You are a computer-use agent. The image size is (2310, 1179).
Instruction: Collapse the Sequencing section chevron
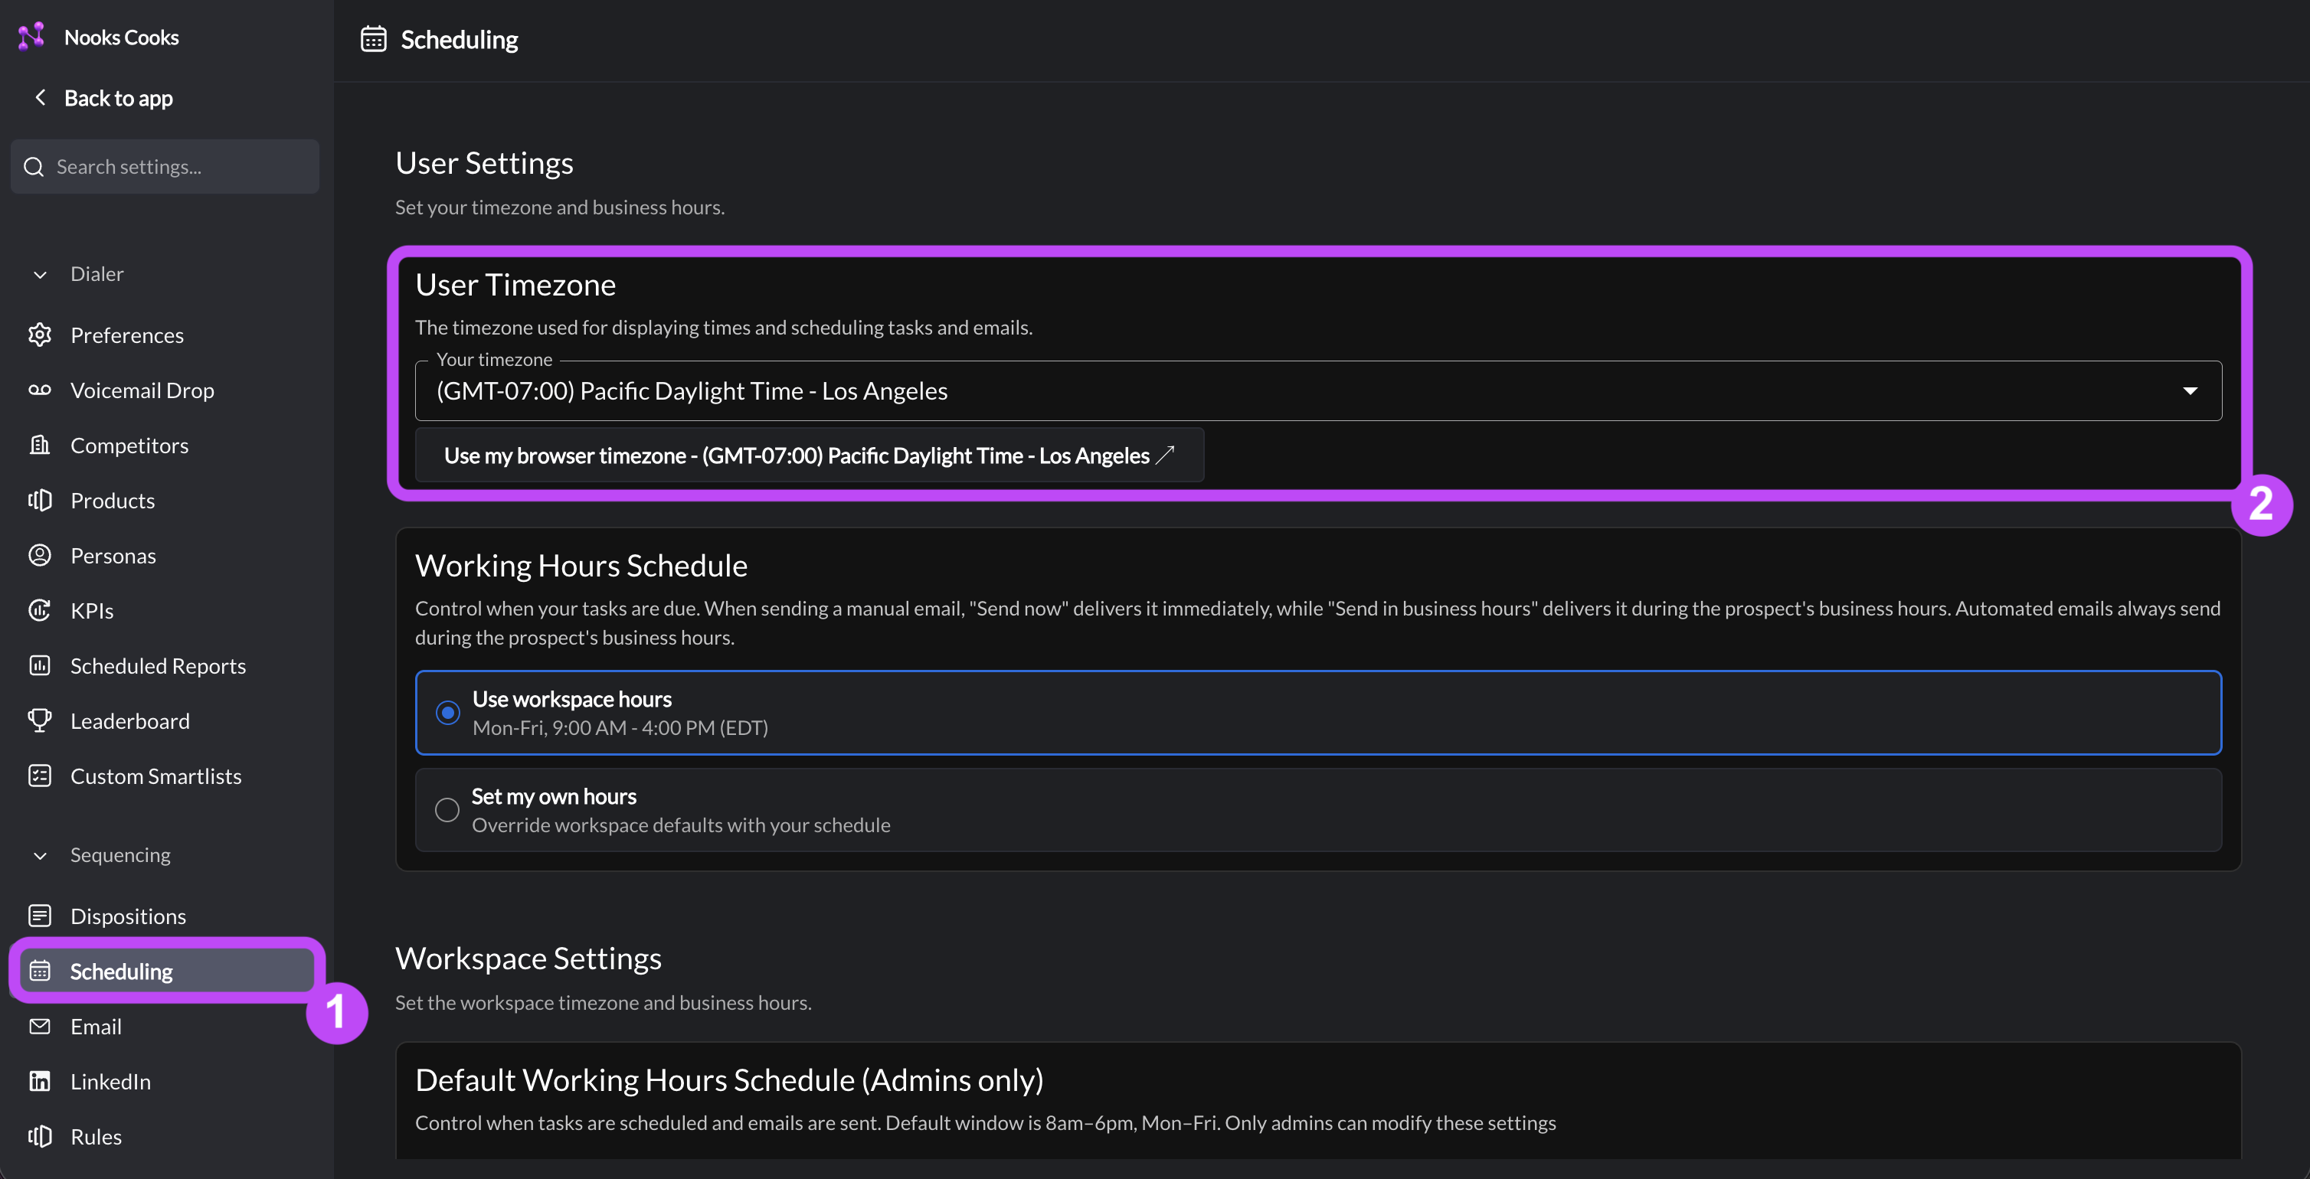pyautogui.click(x=40, y=855)
